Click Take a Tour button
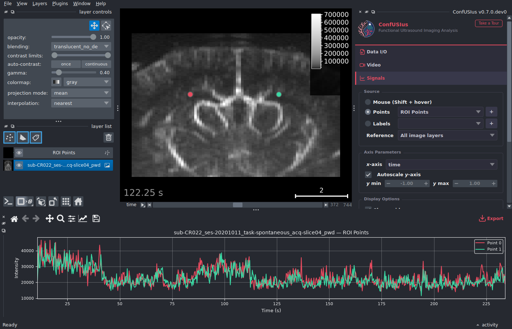512x329 pixels. click(489, 23)
